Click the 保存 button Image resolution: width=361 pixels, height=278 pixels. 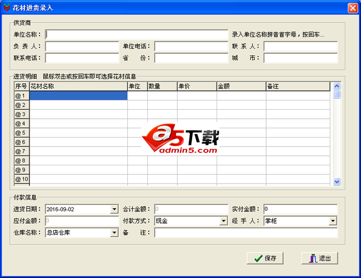[x=265, y=258]
